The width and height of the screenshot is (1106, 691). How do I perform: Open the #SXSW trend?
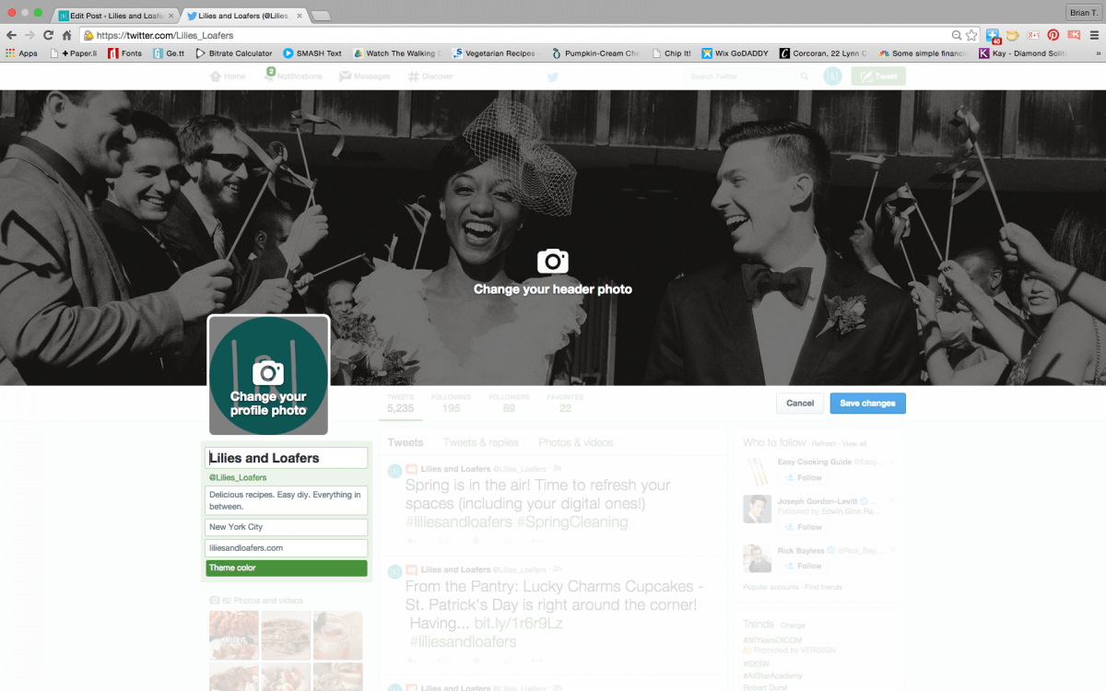point(757,663)
